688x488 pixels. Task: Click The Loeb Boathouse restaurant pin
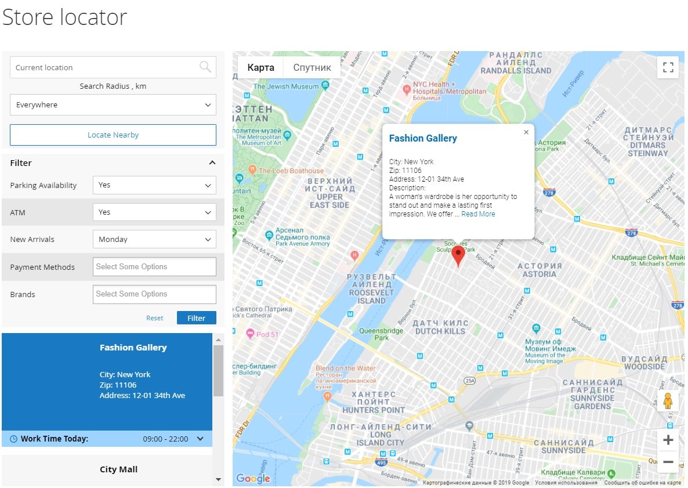[x=252, y=169]
